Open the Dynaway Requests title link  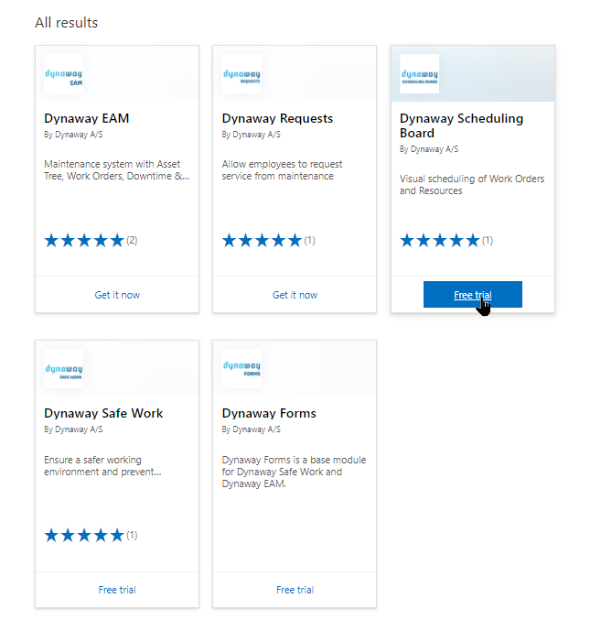277,119
